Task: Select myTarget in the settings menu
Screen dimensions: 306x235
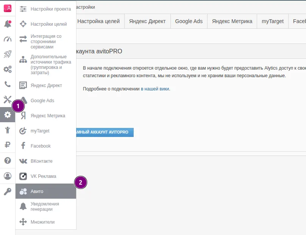Action: 46,131
